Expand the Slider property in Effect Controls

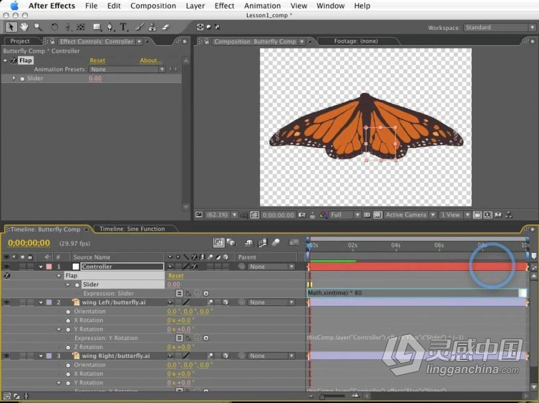(14, 78)
